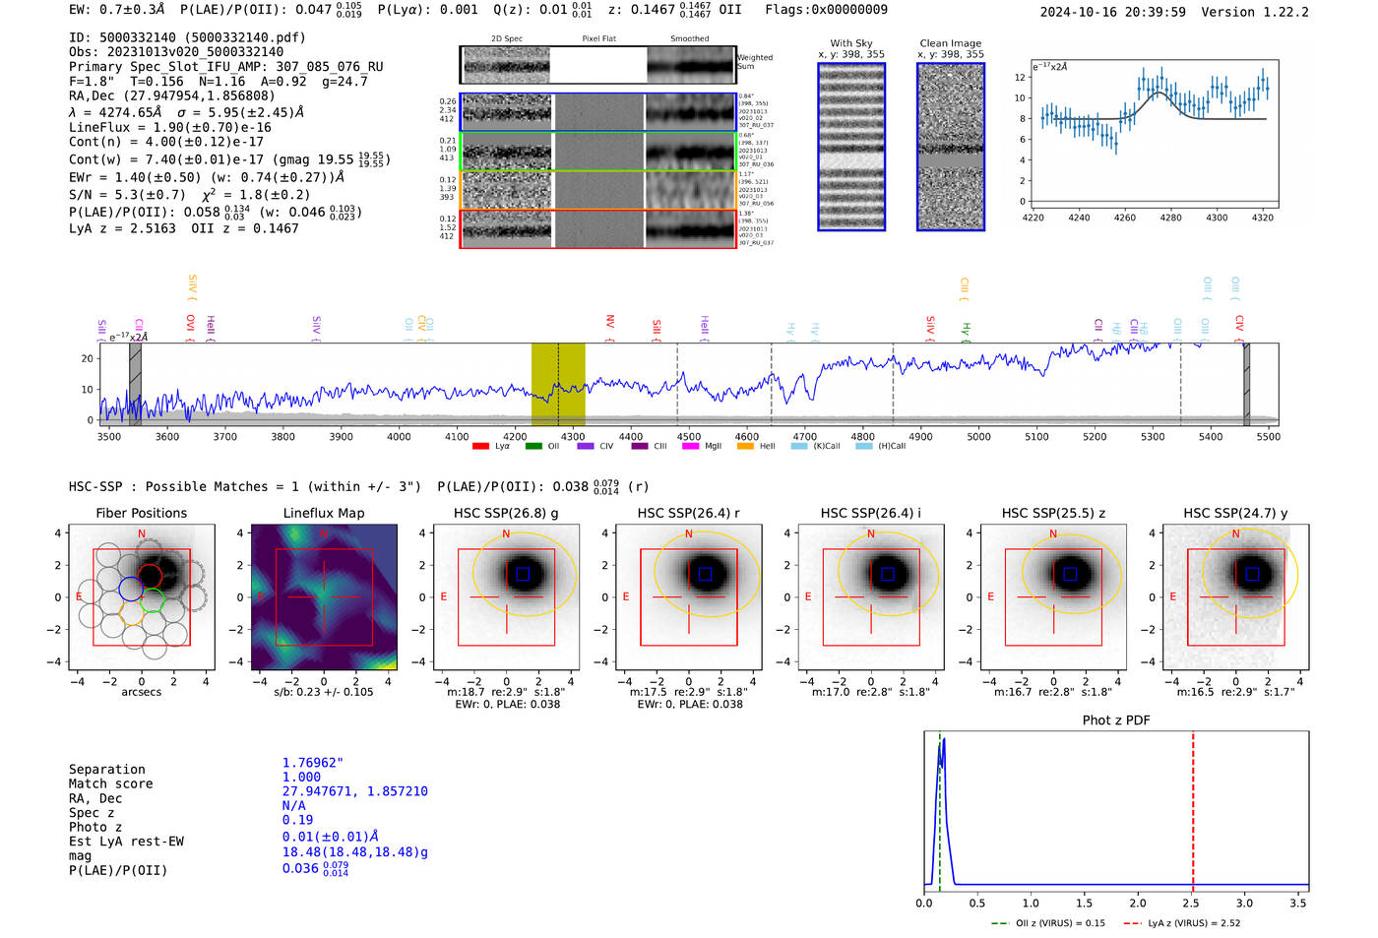Click the blue fiber circle in Fiber Positions
Viewport: 1378px width, 938px height.
[x=131, y=590]
